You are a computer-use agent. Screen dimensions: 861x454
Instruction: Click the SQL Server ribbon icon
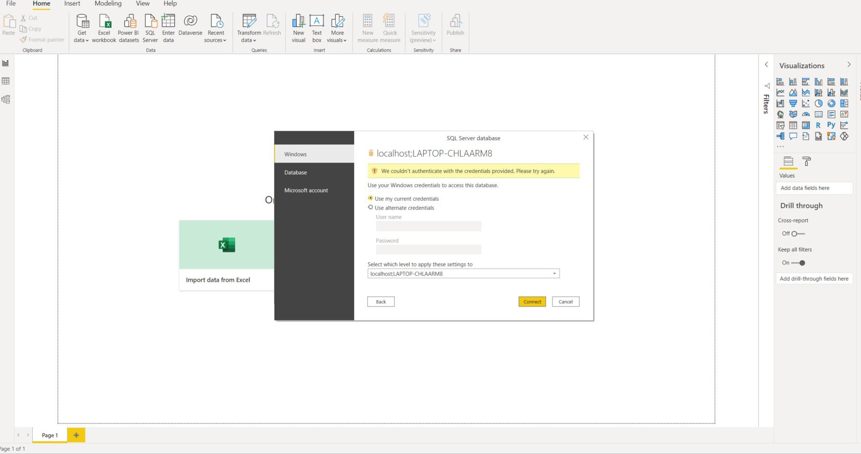point(150,28)
